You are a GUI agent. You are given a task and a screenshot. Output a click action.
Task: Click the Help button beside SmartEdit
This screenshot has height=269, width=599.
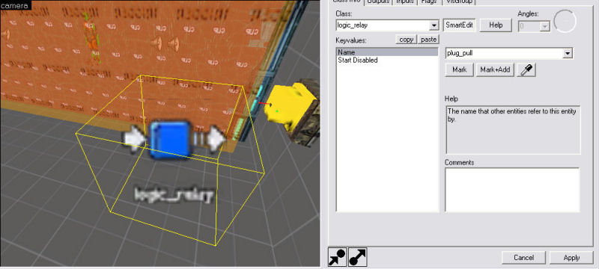496,25
